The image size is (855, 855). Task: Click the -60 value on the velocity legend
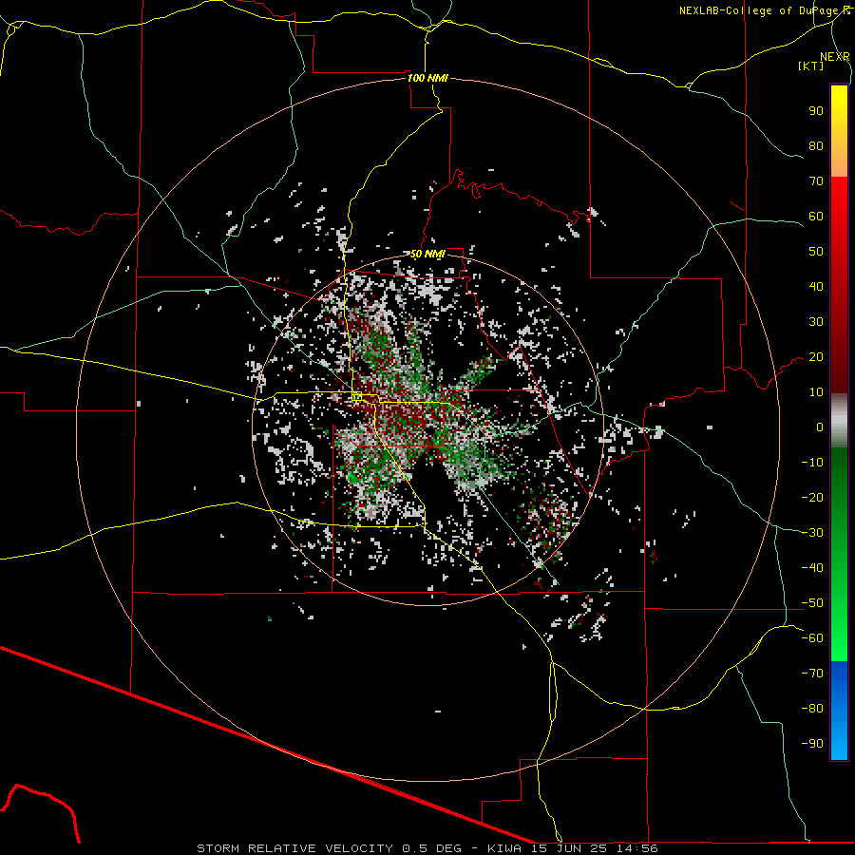[812, 638]
